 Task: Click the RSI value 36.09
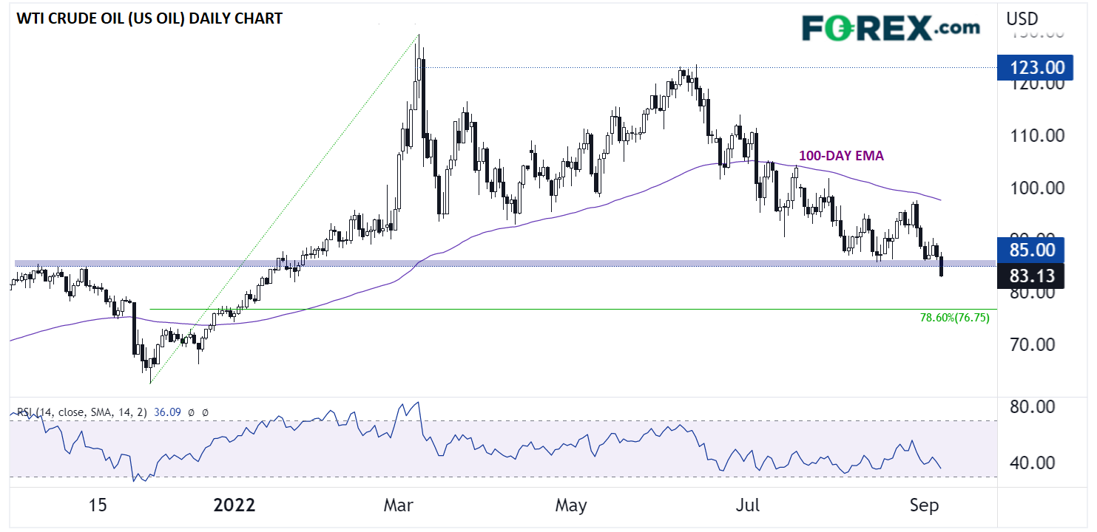[x=167, y=412]
